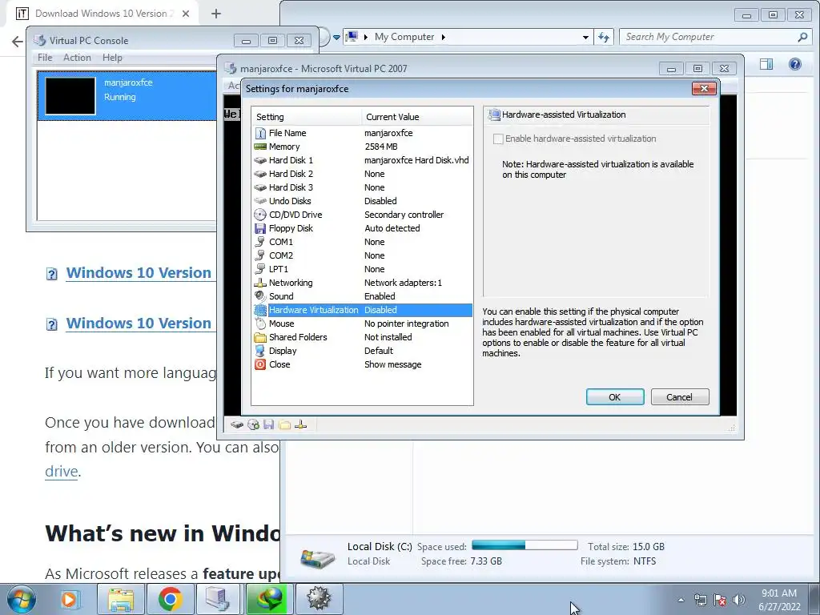
Task: Open the CD/DVD Drive setting
Action: click(x=362, y=215)
